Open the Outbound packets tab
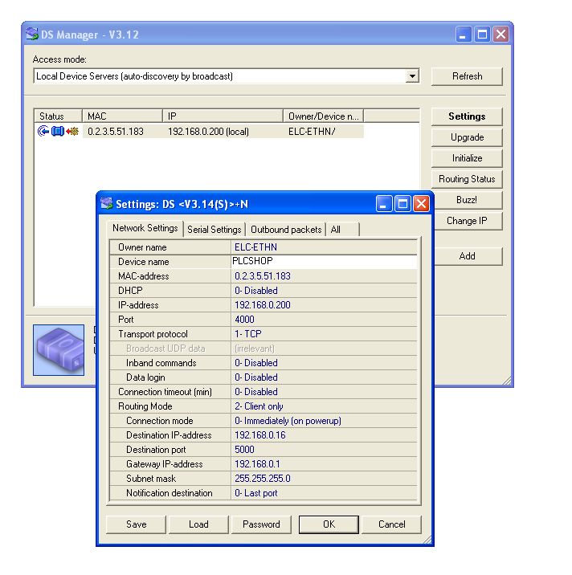 coord(286,230)
